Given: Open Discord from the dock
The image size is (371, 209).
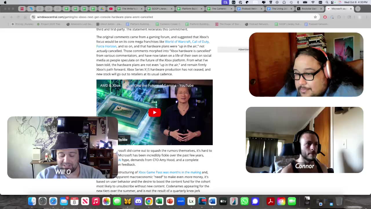Looking at the screenshot, I should click(138, 201).
